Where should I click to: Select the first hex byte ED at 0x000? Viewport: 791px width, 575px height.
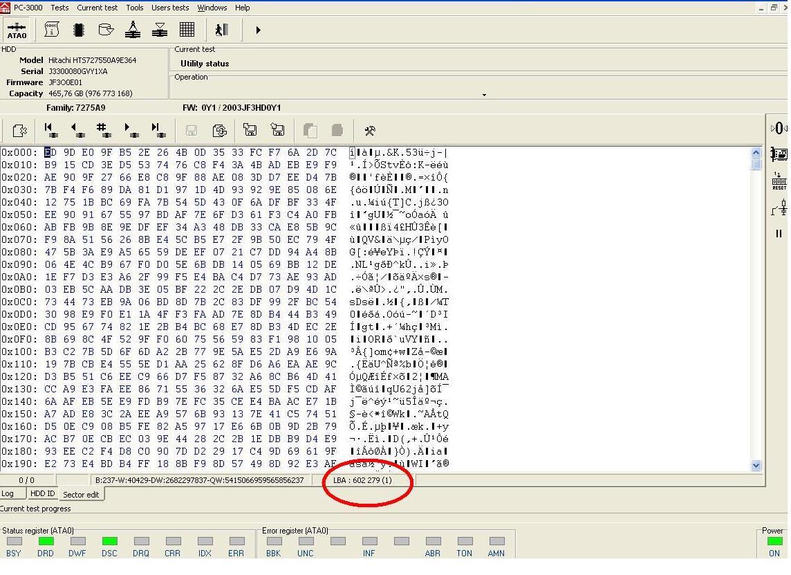pyautogui.click(x=50, y=152)
